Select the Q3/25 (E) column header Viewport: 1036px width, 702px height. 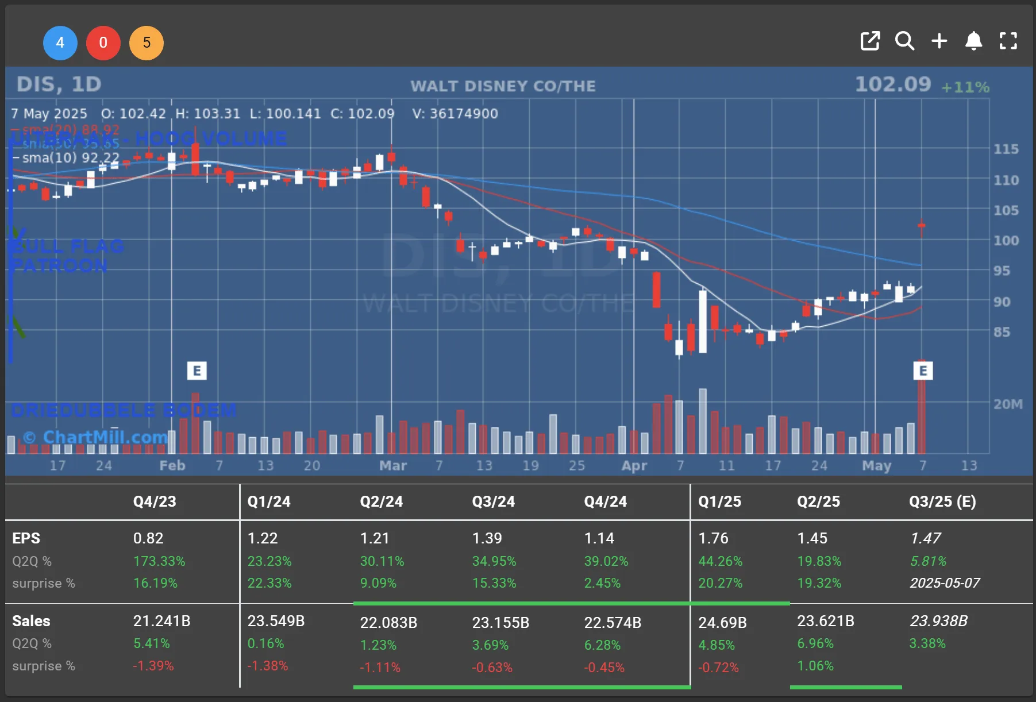942,502
